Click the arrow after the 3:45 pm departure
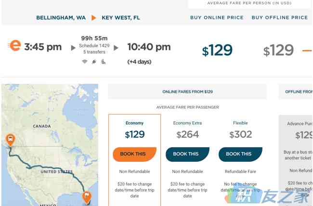 click(x=73, y=48)
